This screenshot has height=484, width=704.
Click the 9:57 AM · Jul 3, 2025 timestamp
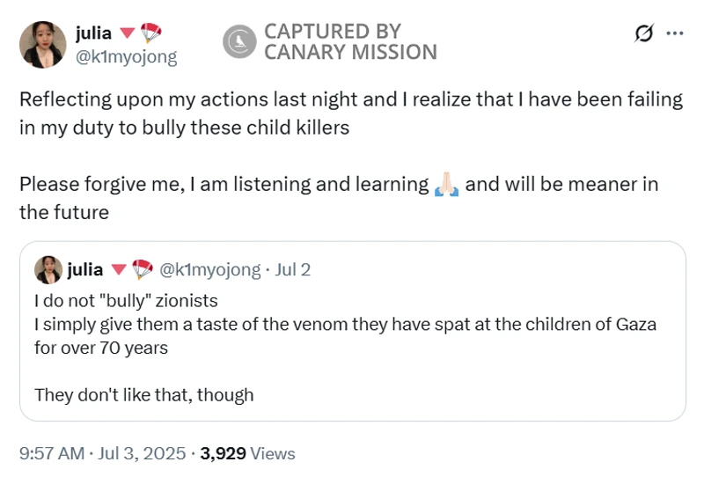click(x=102, y=454)
